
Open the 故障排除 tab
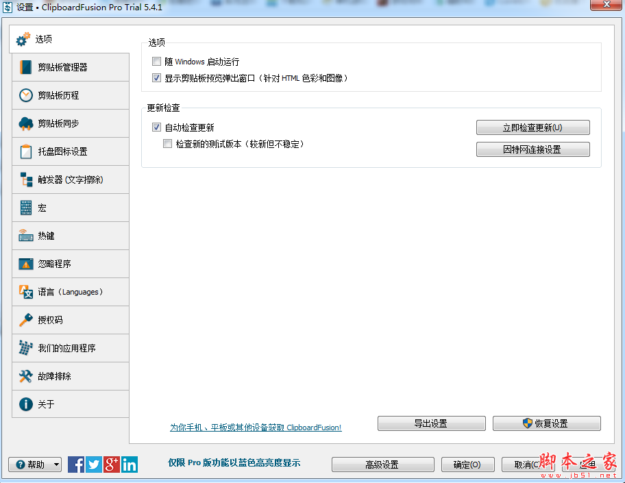tap(71, 376)
